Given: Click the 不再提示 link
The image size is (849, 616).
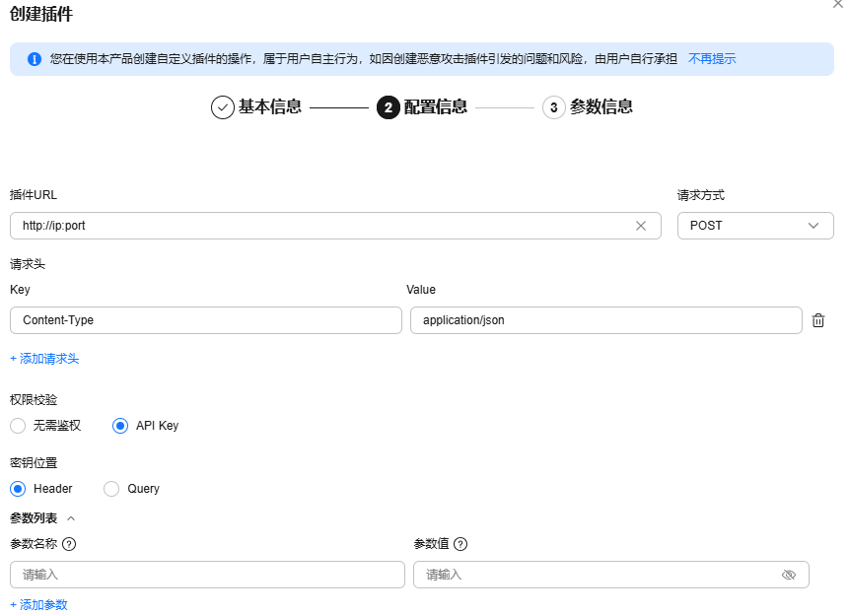Looking at the screenshot, I should tap(712, 59).
